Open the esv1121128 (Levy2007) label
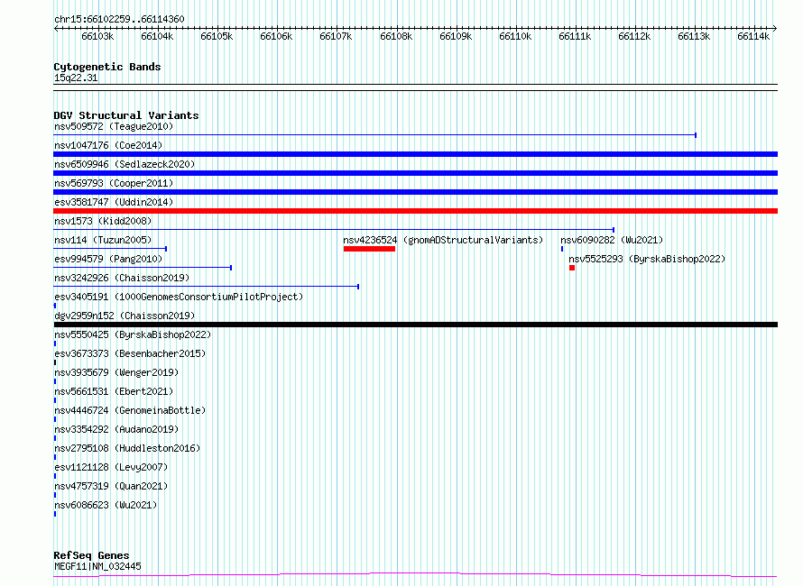The width and height of the screenshot is (803, 586). point(111,467)
